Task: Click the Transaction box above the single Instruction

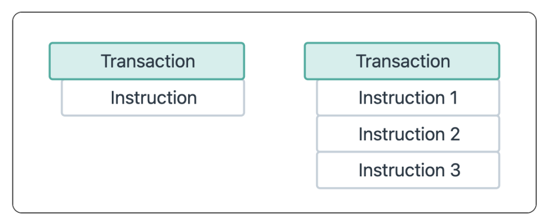Action: click(x=147, y=61)
